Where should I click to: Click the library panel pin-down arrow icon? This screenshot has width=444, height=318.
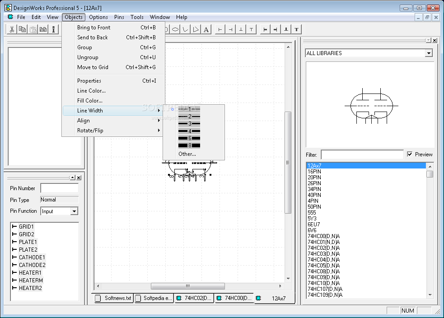(x=429, y=41)
